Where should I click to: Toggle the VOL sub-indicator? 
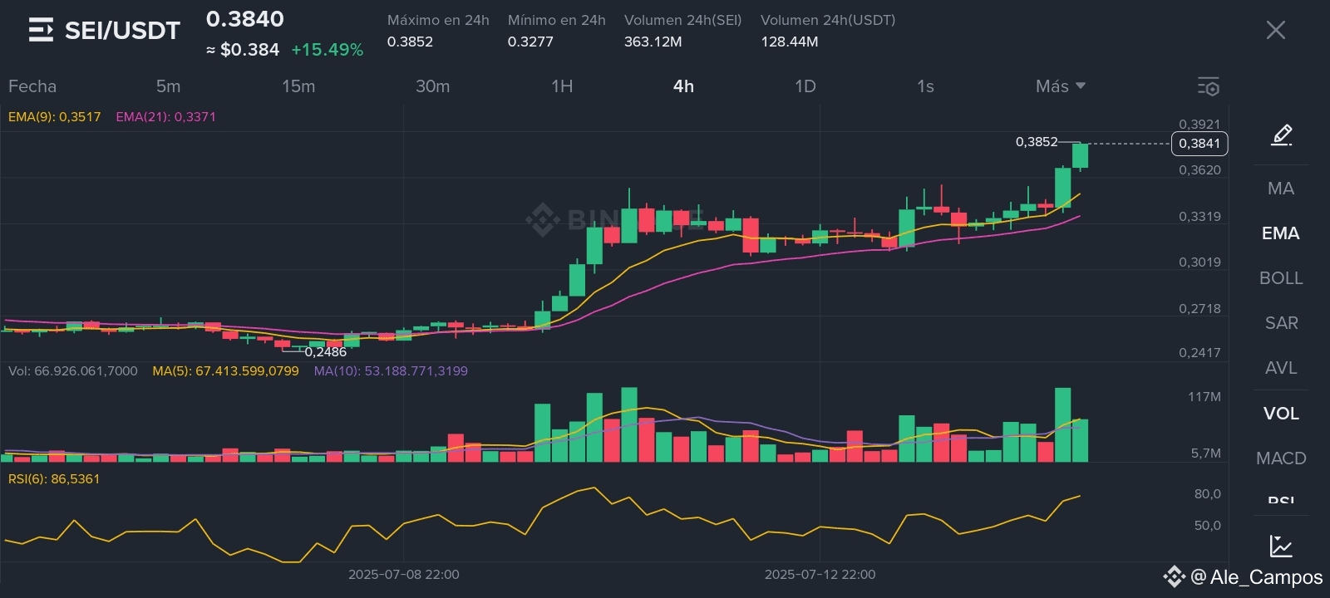[x=1281, y=414]
